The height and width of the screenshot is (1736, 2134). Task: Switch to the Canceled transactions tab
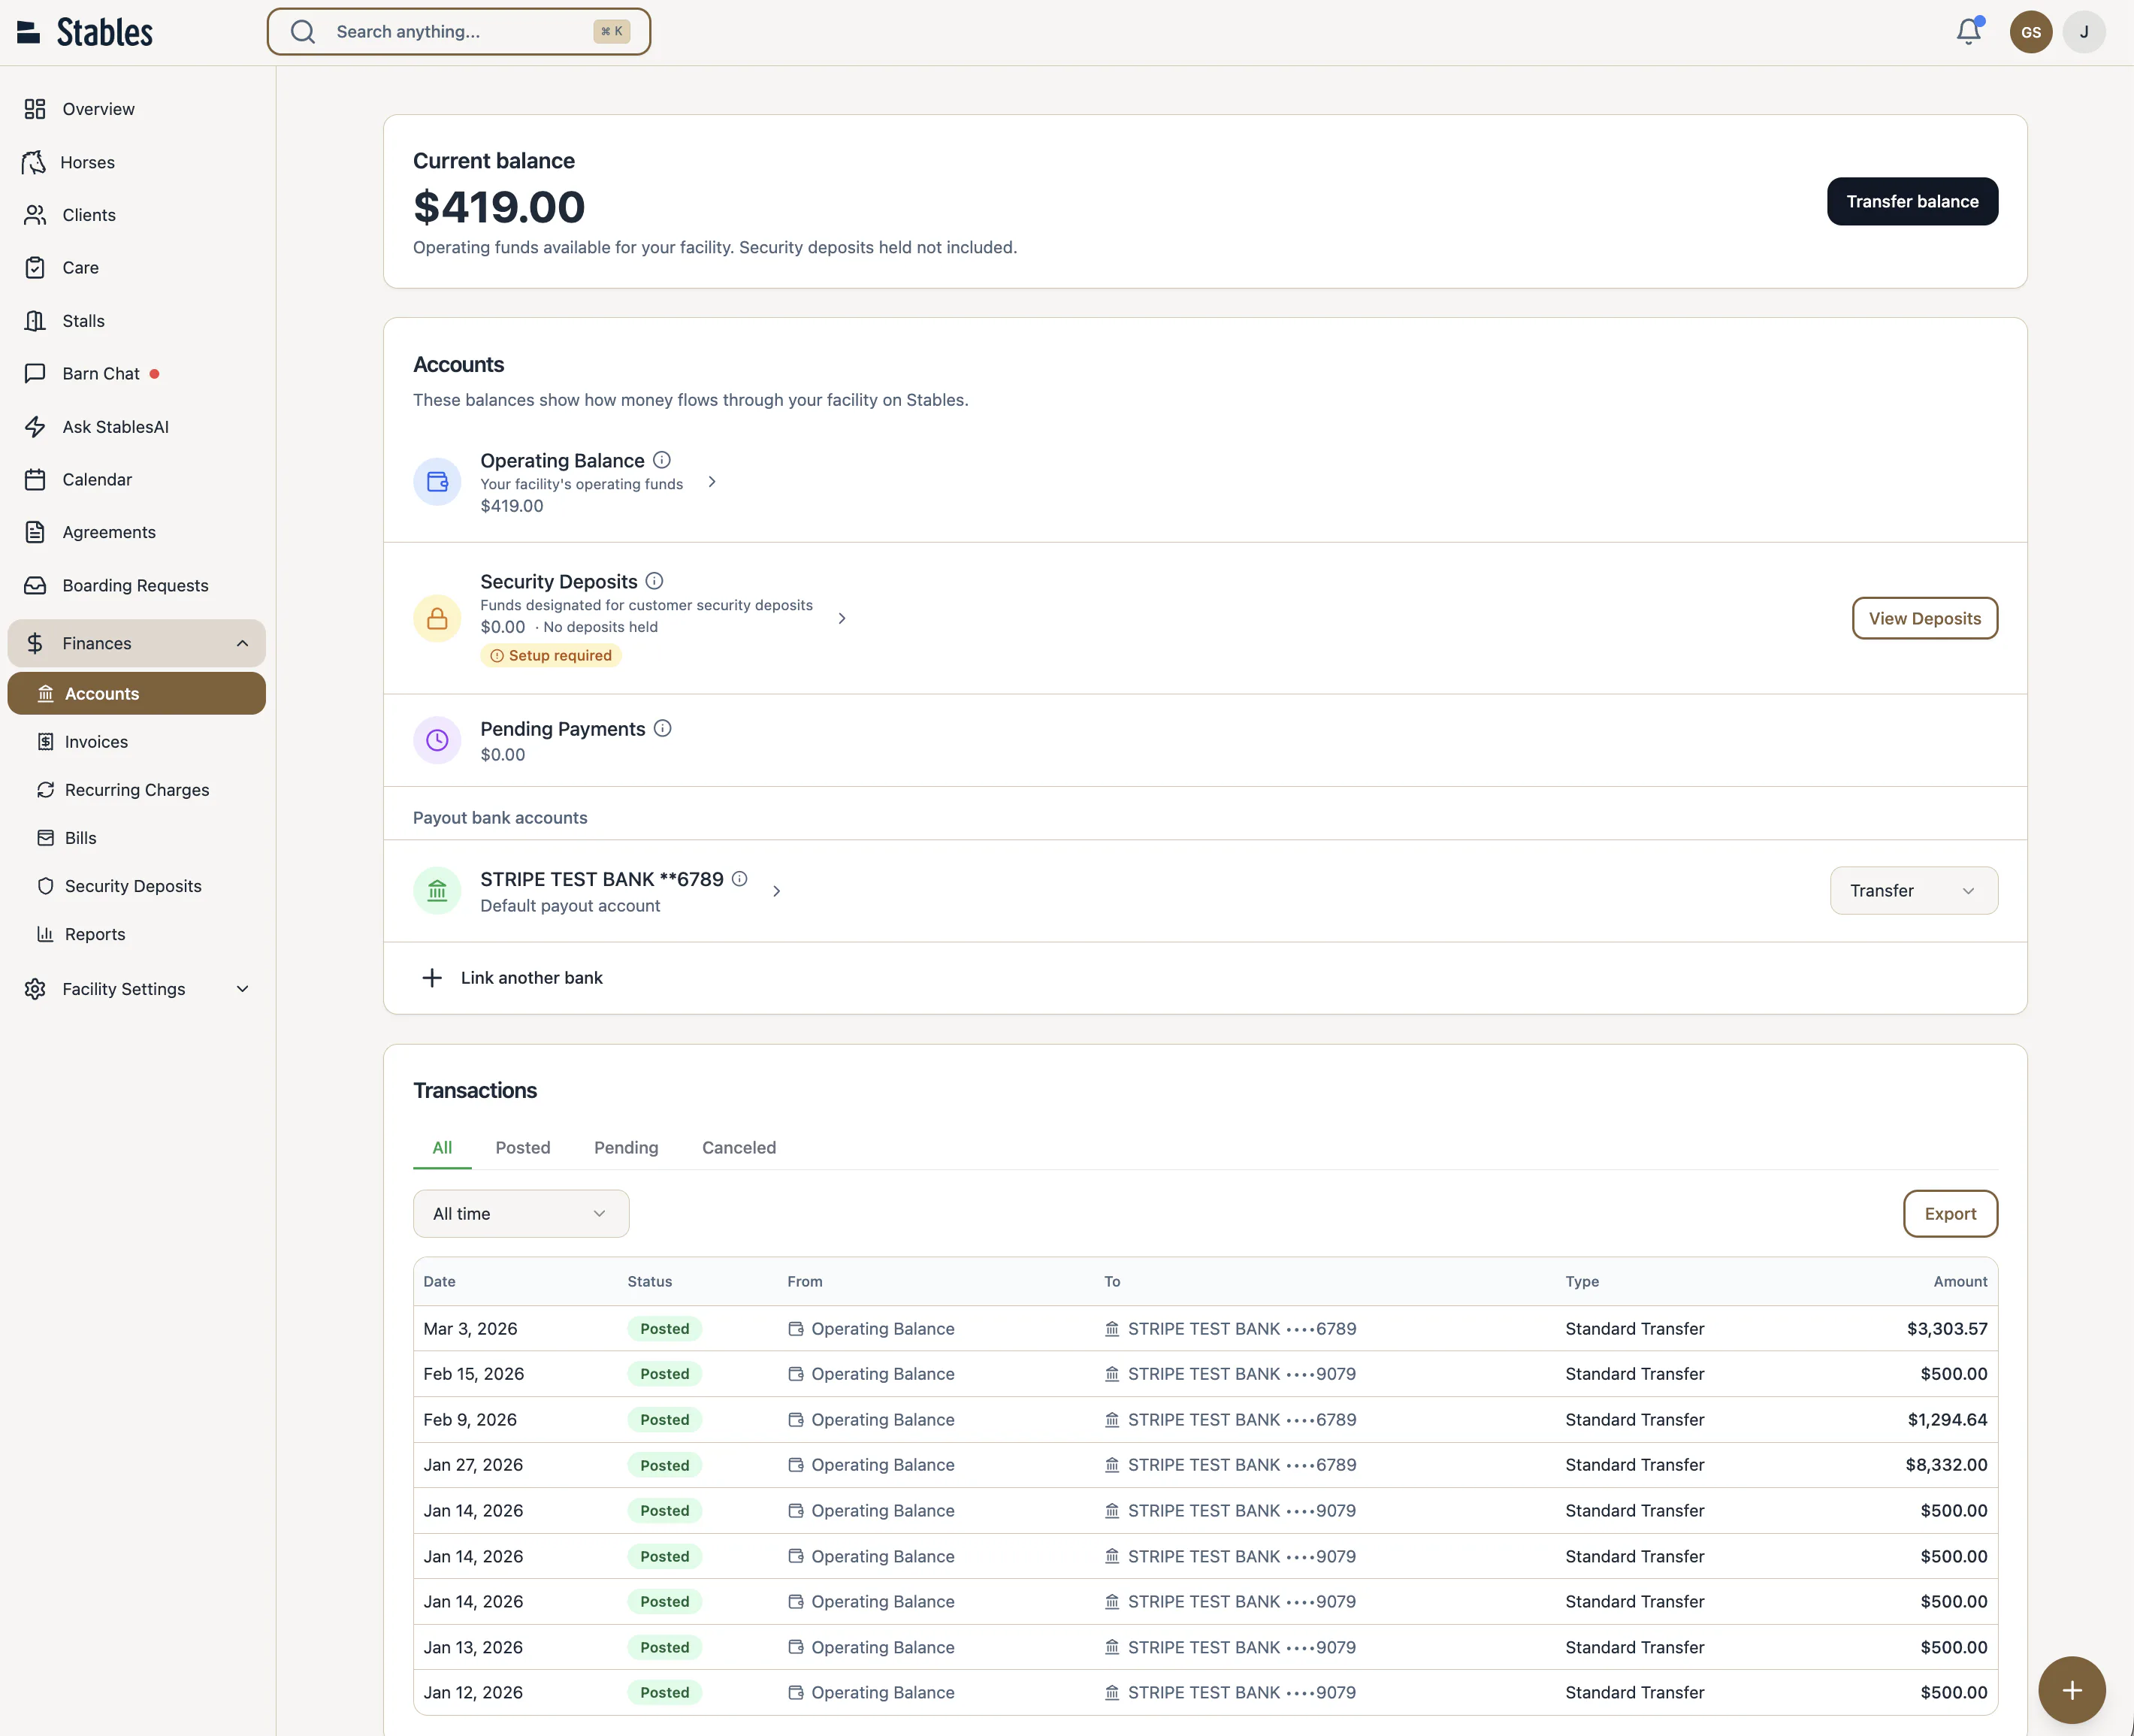click(x=739, y=1148)
